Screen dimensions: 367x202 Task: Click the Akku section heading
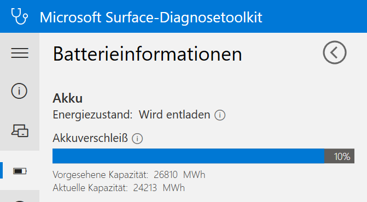(x=67, y=98)
